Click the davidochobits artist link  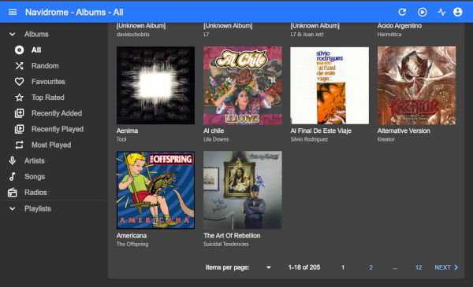133,35
